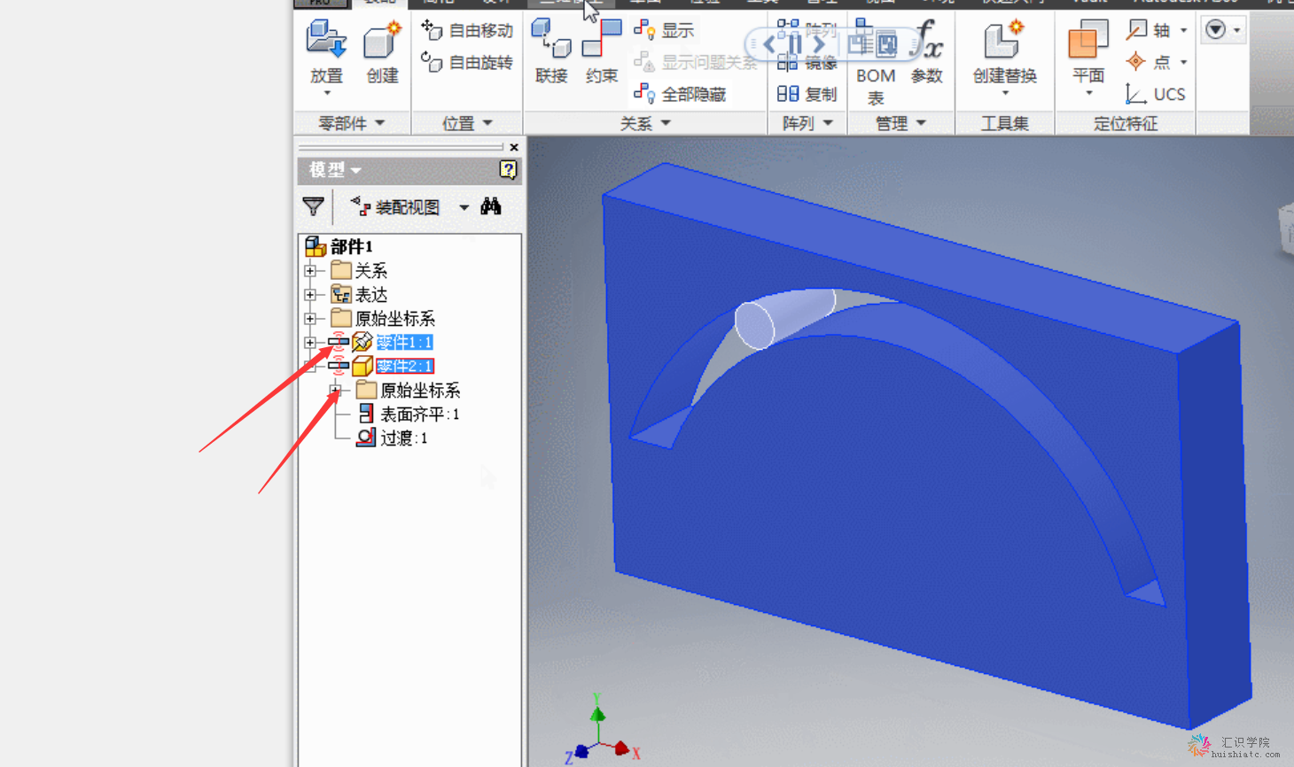Open the 平面 dropdown arrow

pyautogui.click(x=1088, y=93)
